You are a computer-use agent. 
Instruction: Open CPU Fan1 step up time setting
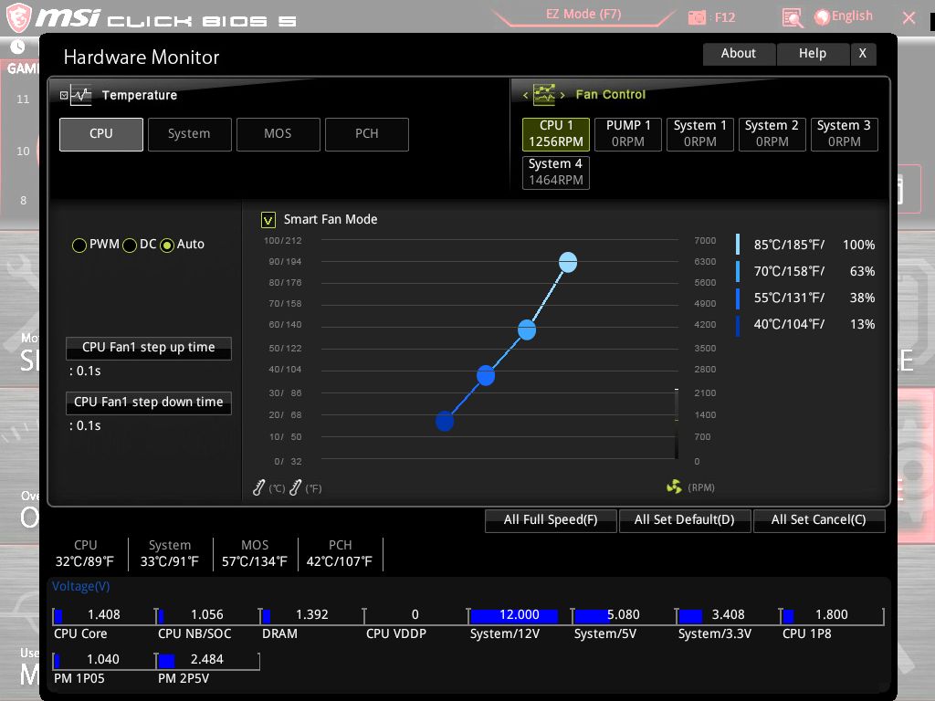tap(148, 348)
